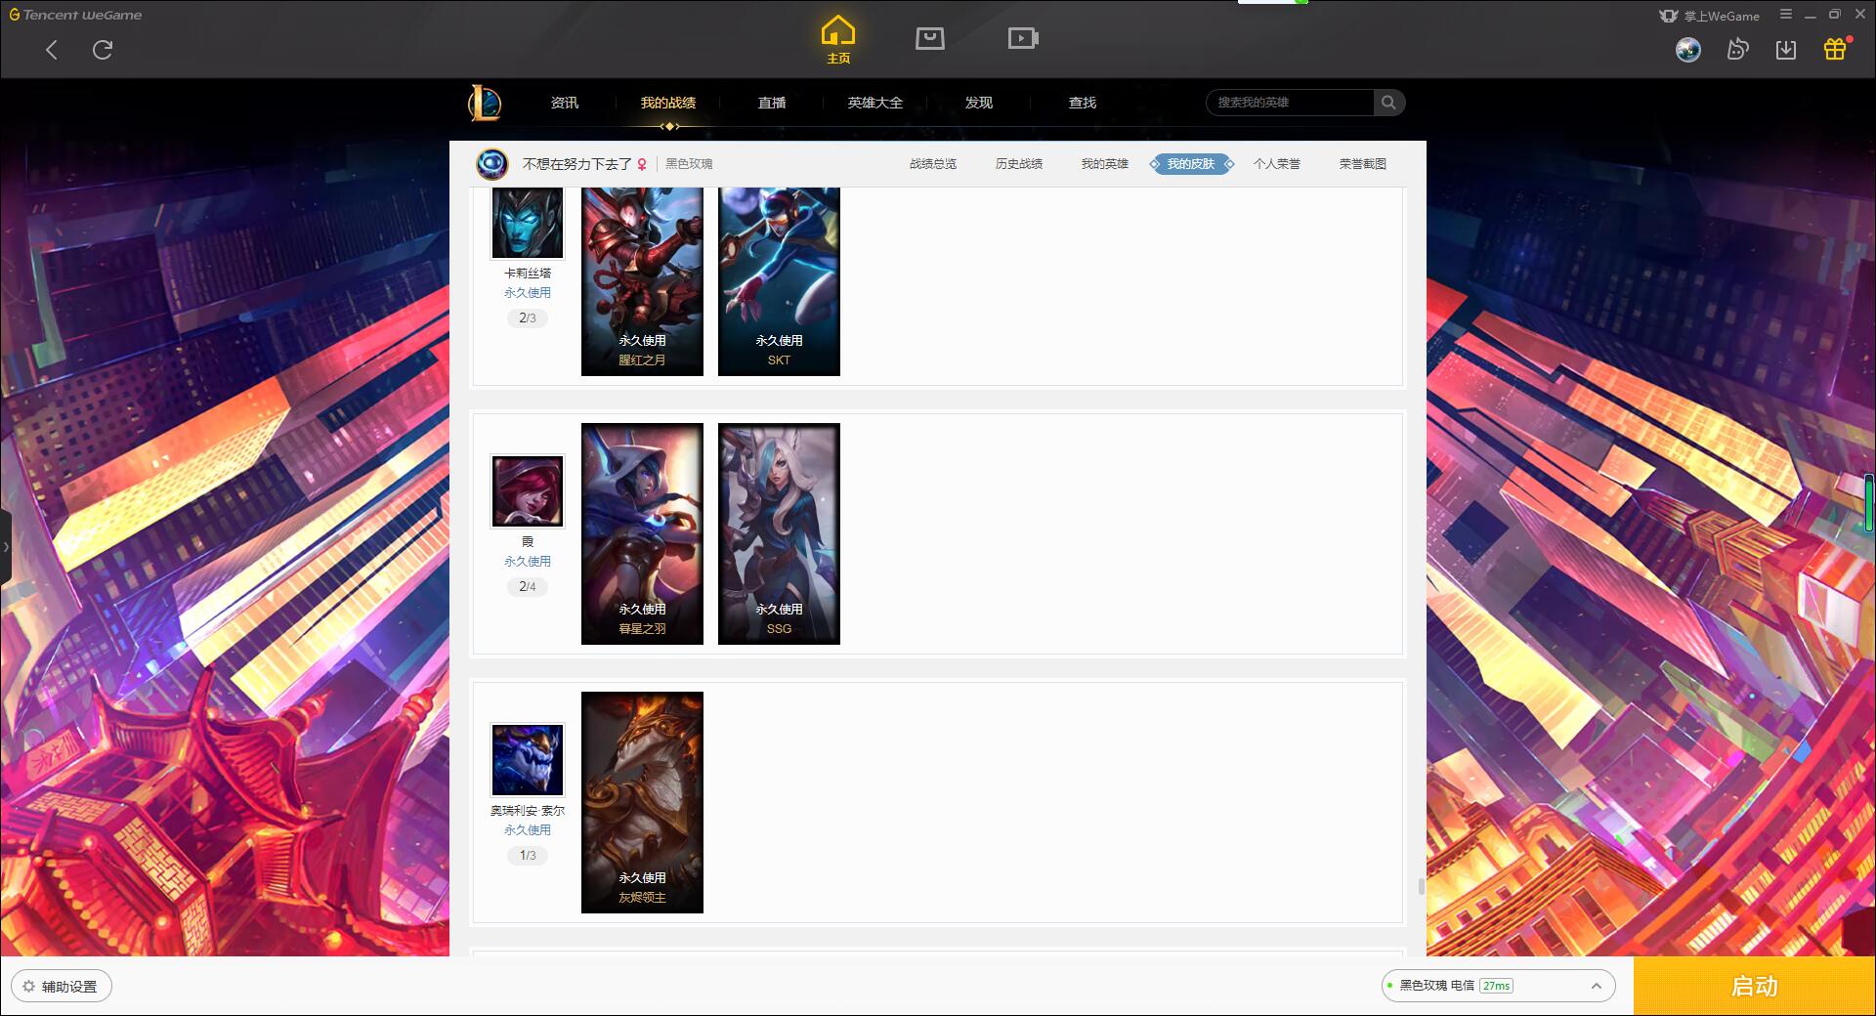
Task: Click the 卡莉丝塔 champion portrait
Action: (x=528, y=224)
